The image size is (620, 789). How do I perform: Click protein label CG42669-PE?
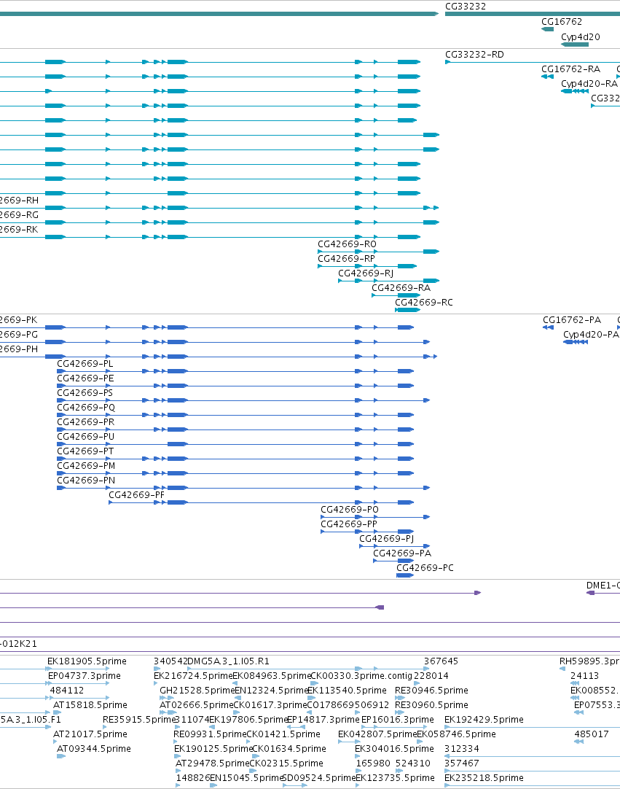(x=85, y=378)
